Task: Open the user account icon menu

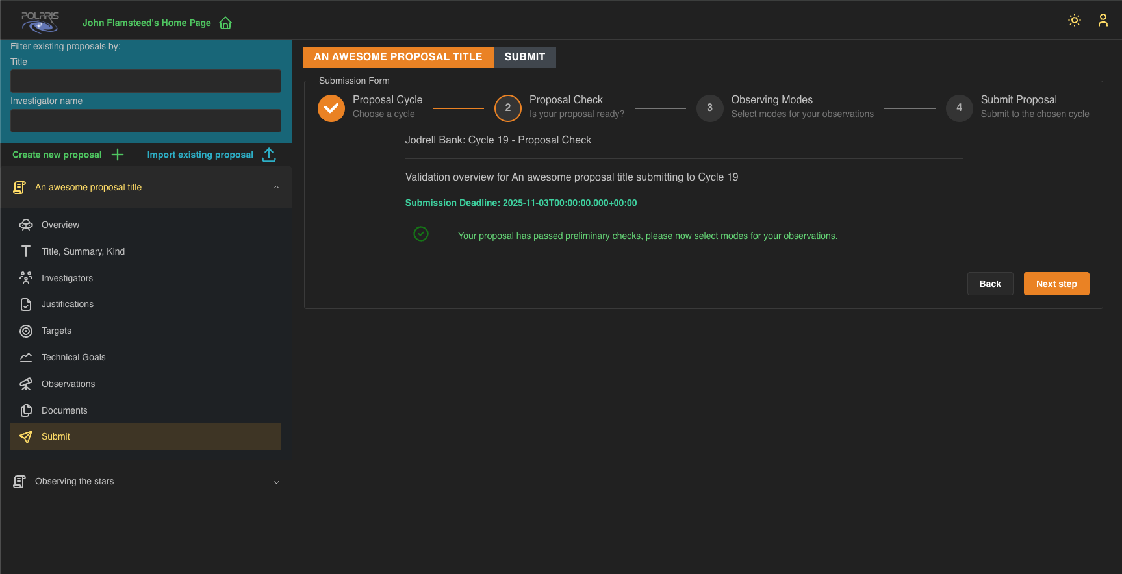Action: (x=1103, y=20)
